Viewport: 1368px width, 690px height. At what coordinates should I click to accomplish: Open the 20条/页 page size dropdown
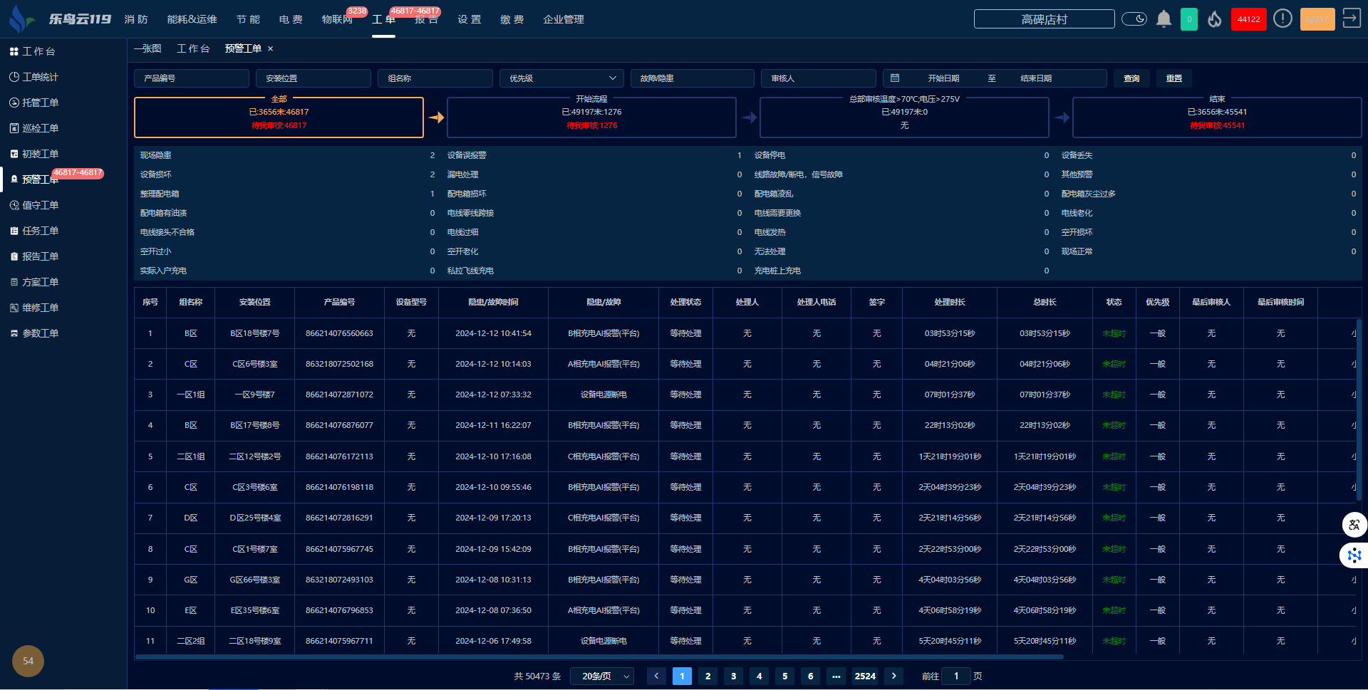point(602,676)
